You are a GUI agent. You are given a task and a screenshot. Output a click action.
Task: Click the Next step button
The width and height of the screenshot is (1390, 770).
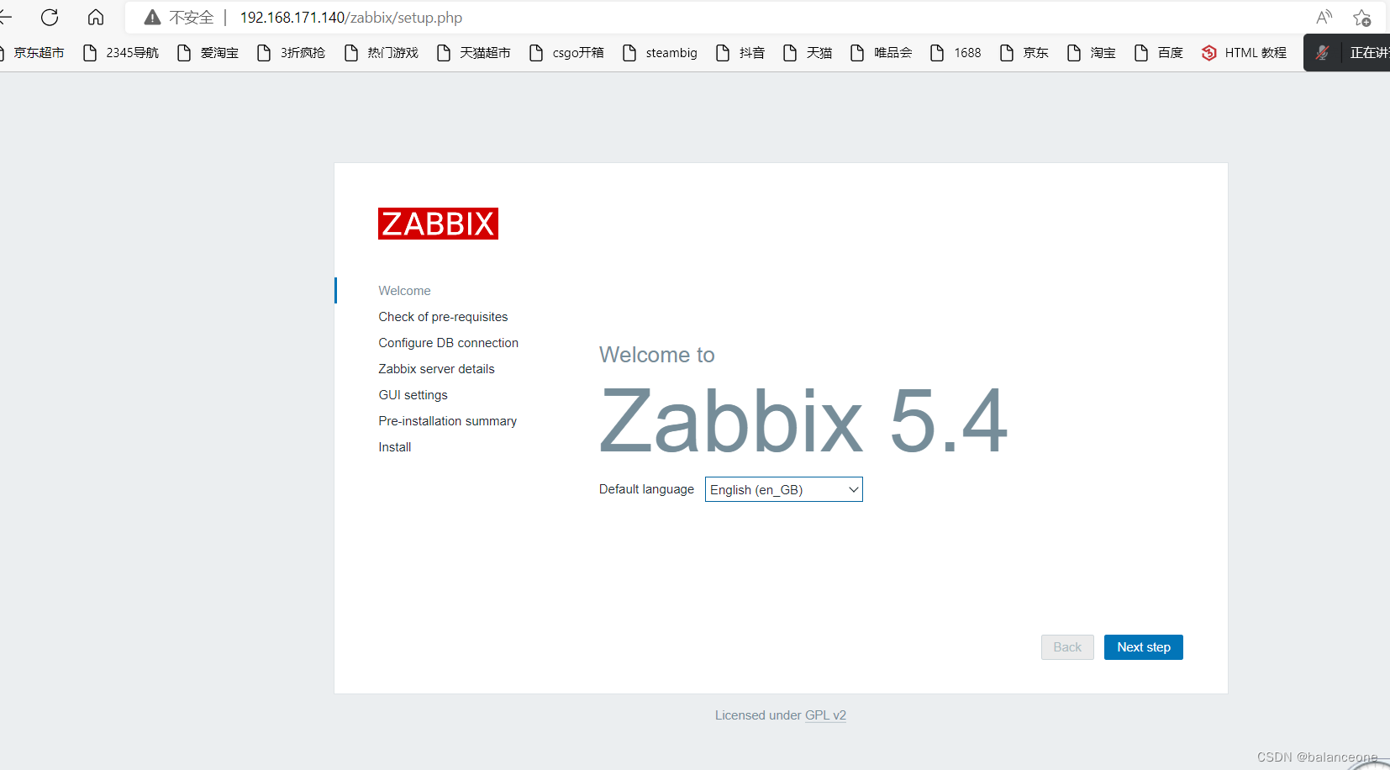click(x=1144, y=647)
